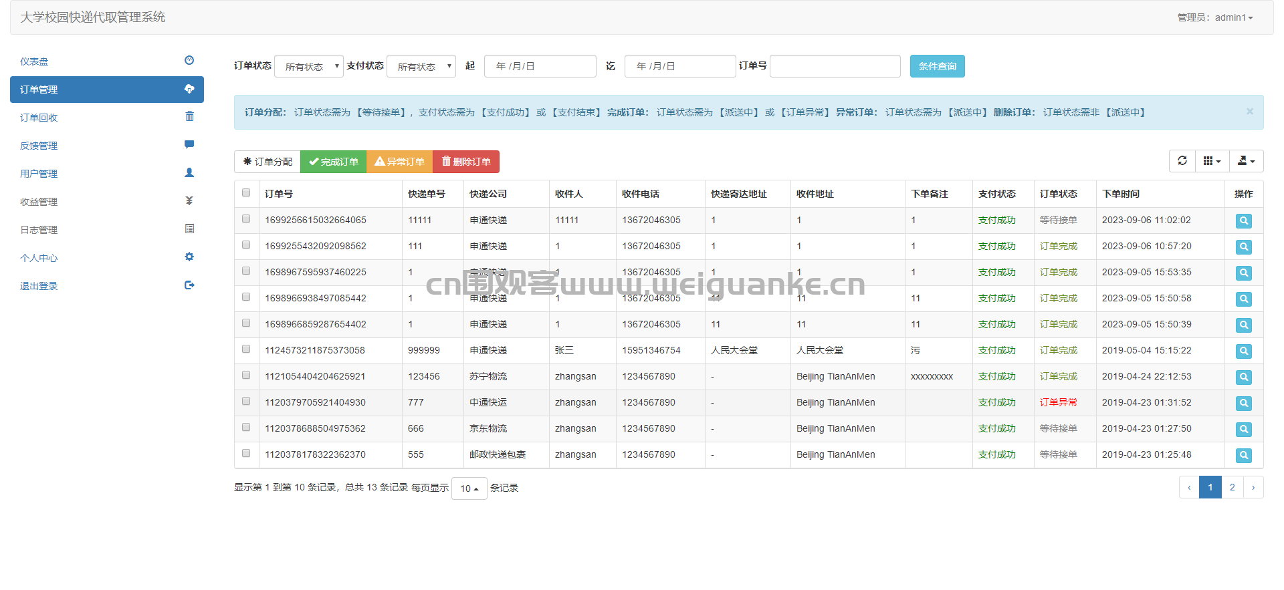Click the 条件查询 search button

click(x=937, y=66)
